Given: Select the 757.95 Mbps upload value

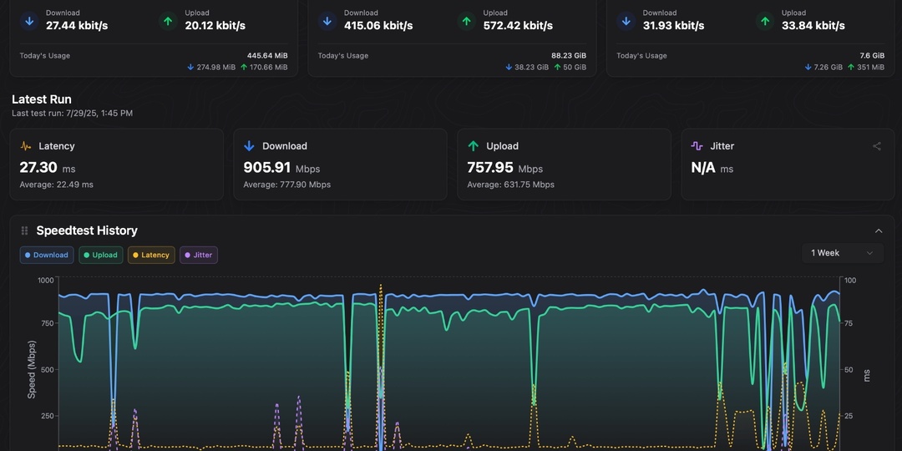Looking at the screenshot, I should coord(505,168).
